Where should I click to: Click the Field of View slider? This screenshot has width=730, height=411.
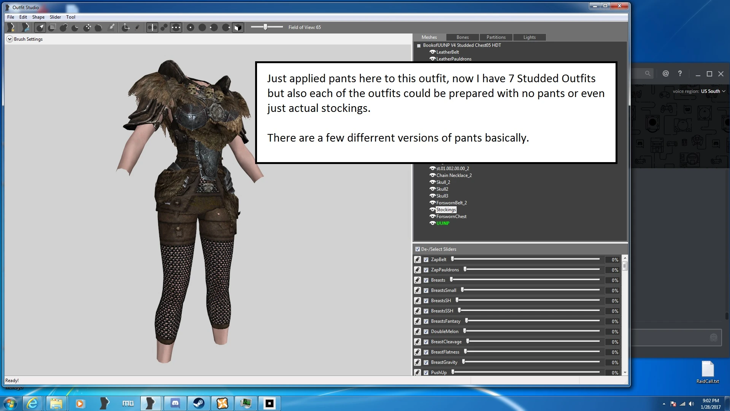point(267,27)
